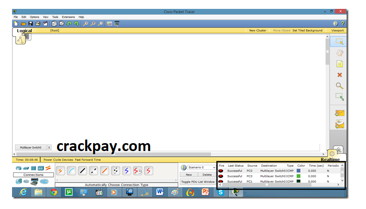The width and height of the screenshot is (366, 209).
Task: Reset zoom with middle magnifier icon
Action: [93, 24]
